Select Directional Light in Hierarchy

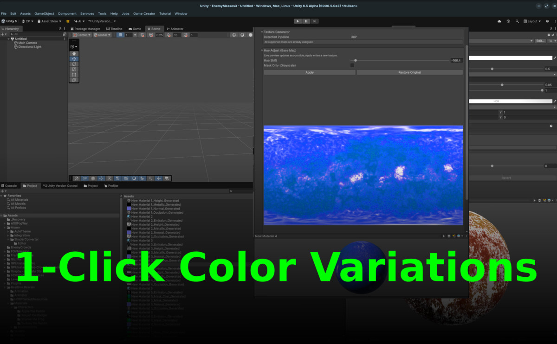[x=30, y=47]
